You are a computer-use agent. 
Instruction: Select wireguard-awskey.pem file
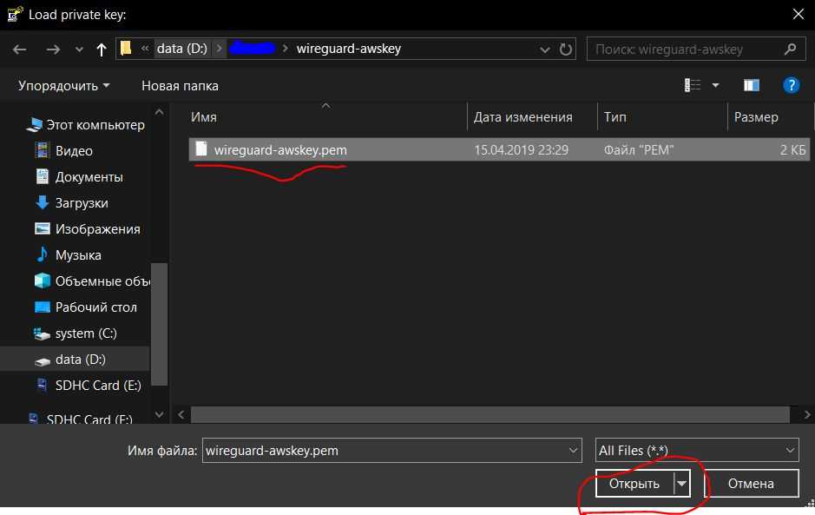point(280,149)
